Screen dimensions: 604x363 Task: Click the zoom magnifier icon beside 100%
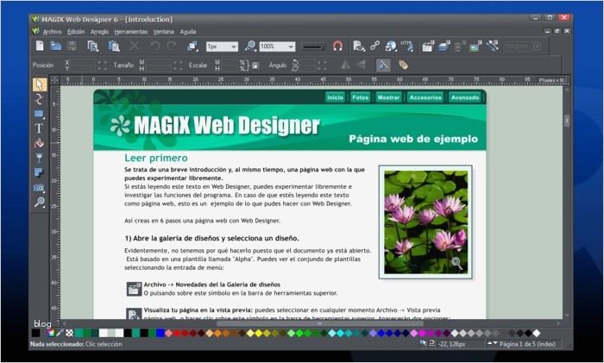[x=251, y=47]
